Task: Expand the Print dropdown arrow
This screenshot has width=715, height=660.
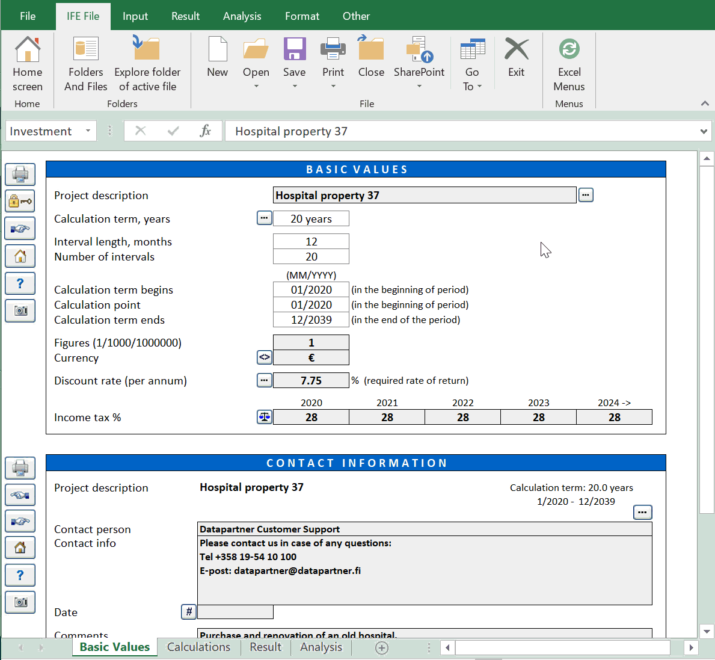Action: click(333, 86)
